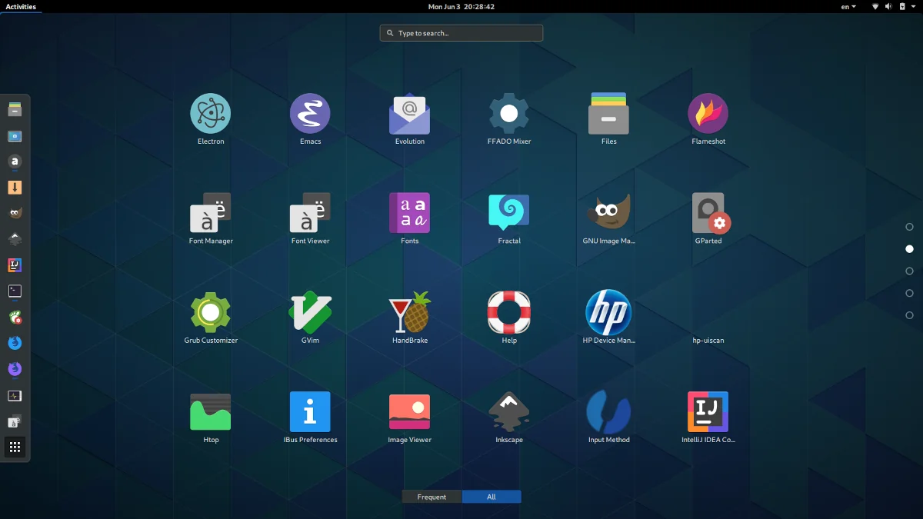Start the Fractal chat app
This screenshot has height=519, width=923.
508,213
